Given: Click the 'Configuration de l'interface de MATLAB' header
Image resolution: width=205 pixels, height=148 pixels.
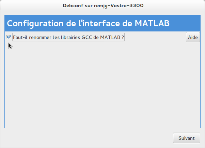Looking at the screenshot, I should tap(88, 24).
